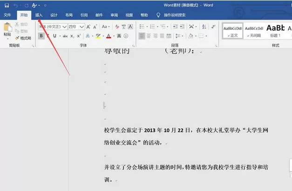This screenshot has width=292, height=191.
Task: Toggle superscript x² button
Action: tap(79, 36)
